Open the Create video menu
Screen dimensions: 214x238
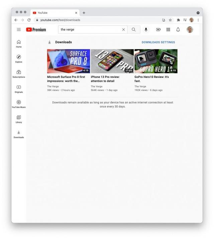pyautogui.click(x=158, y=29)
